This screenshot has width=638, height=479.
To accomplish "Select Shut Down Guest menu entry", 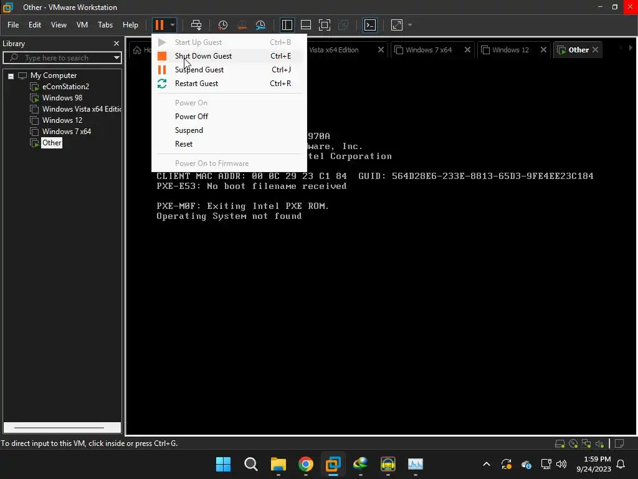I will coord(229,56).
